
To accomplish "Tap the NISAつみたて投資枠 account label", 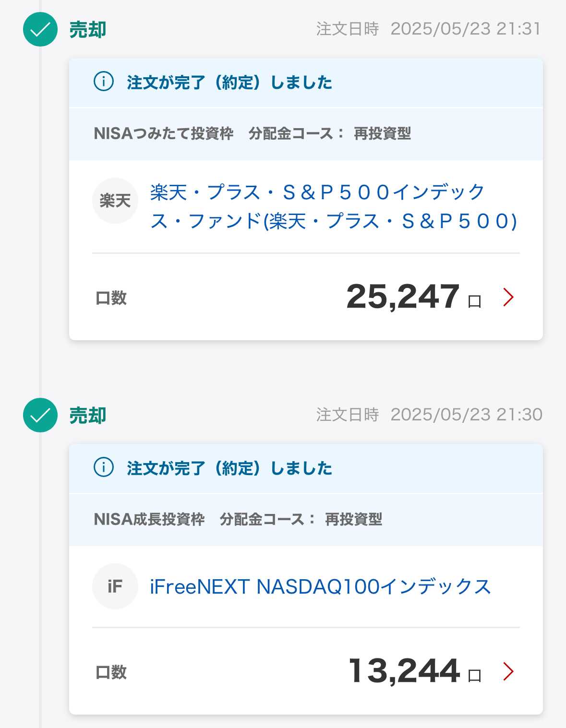I will pyautogui.click(x=164, y=133).
